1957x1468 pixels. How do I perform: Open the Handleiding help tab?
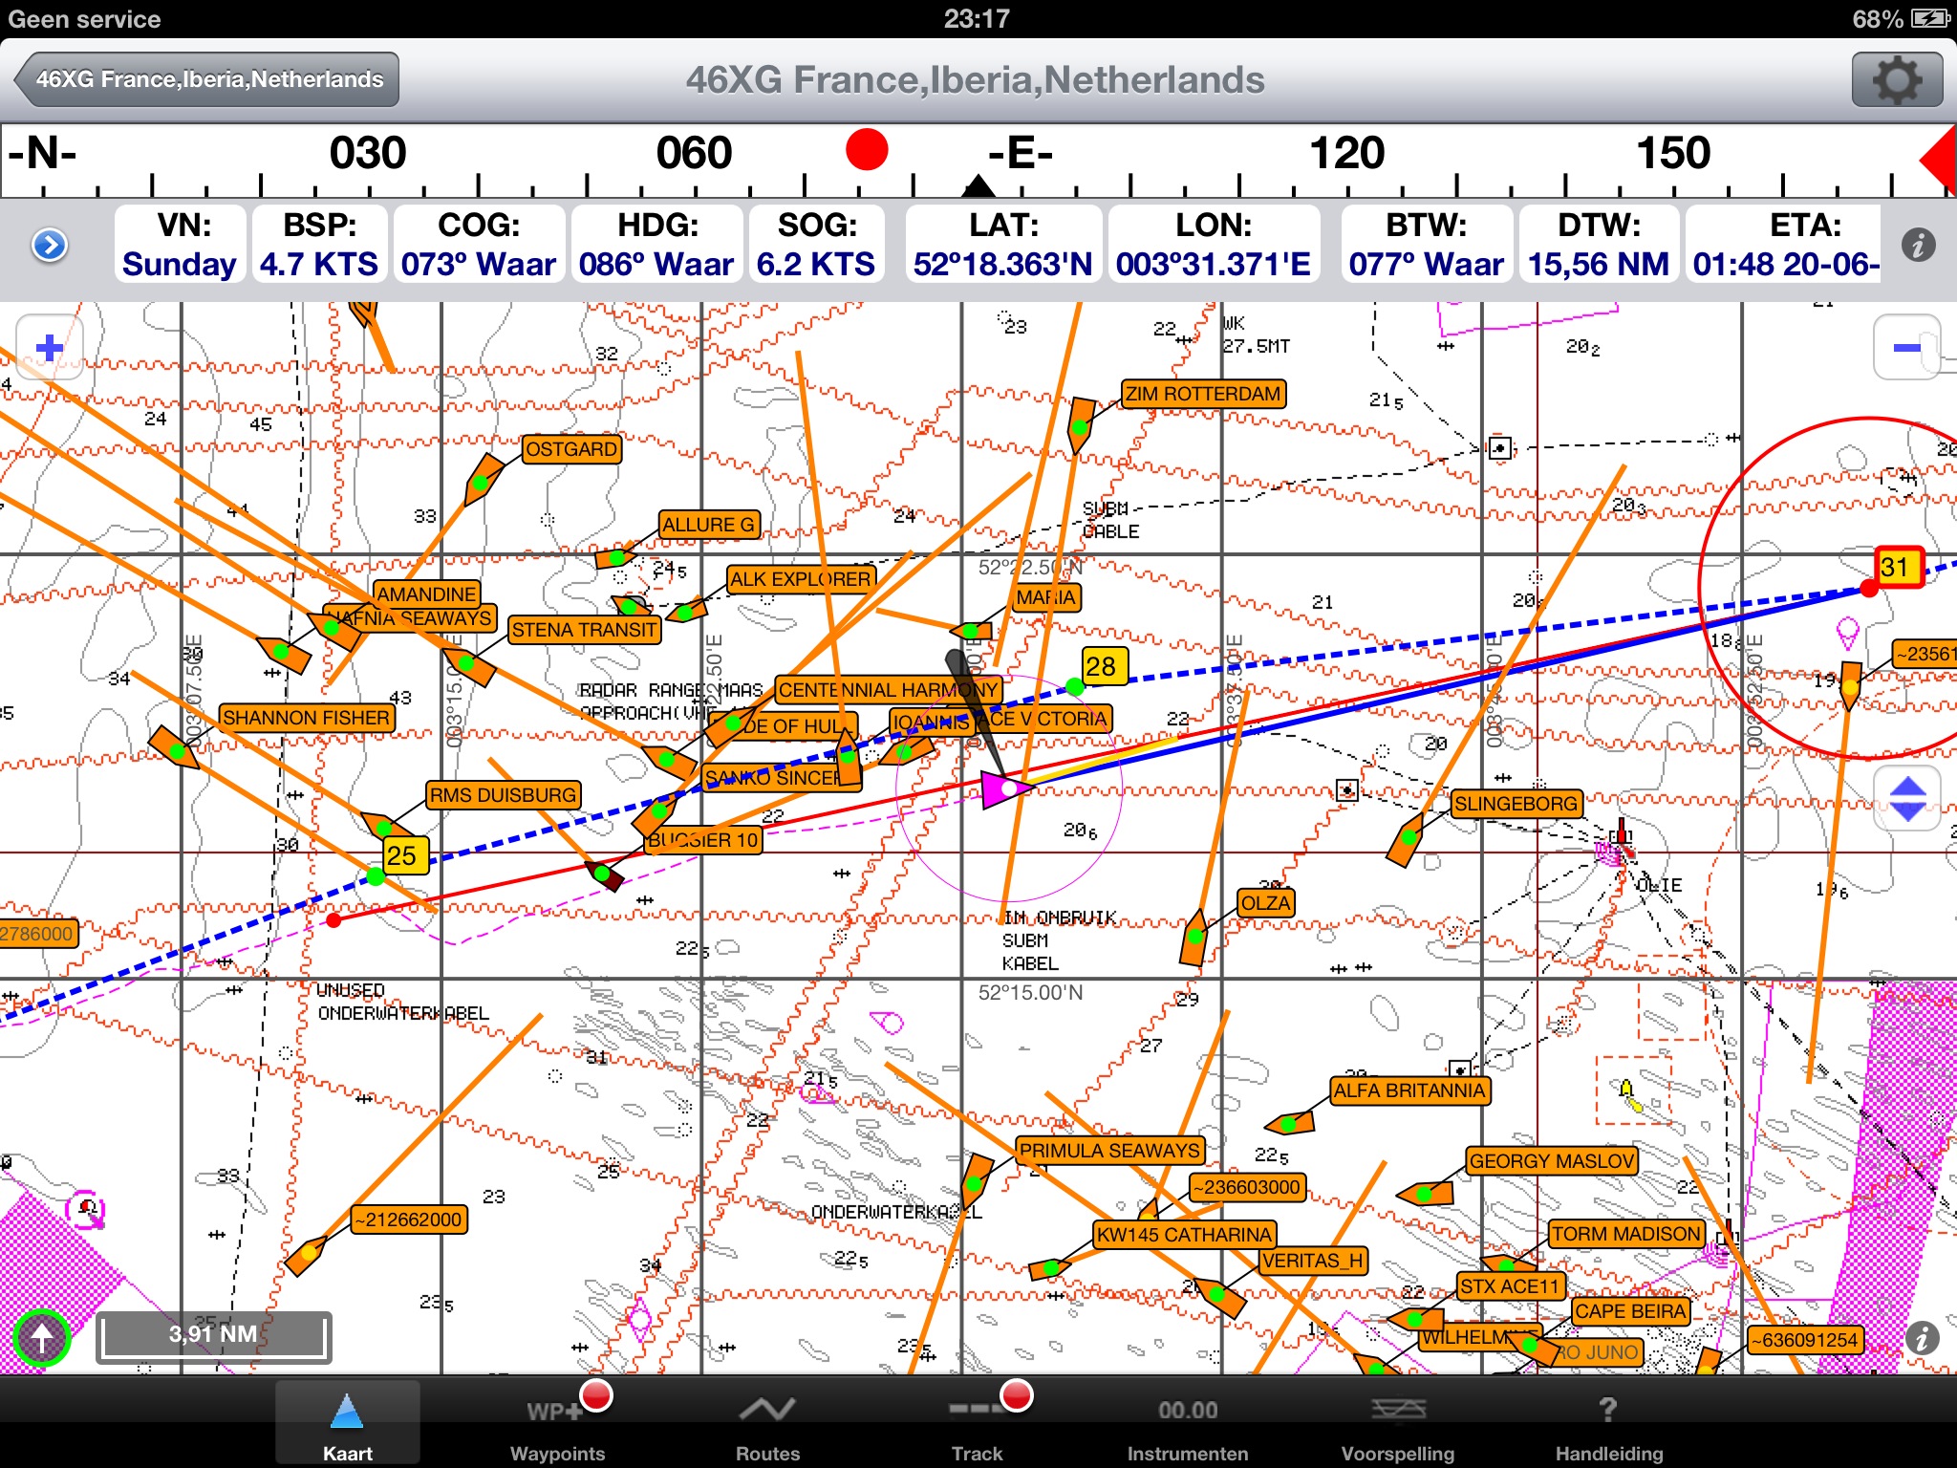pos(1609,1423)
